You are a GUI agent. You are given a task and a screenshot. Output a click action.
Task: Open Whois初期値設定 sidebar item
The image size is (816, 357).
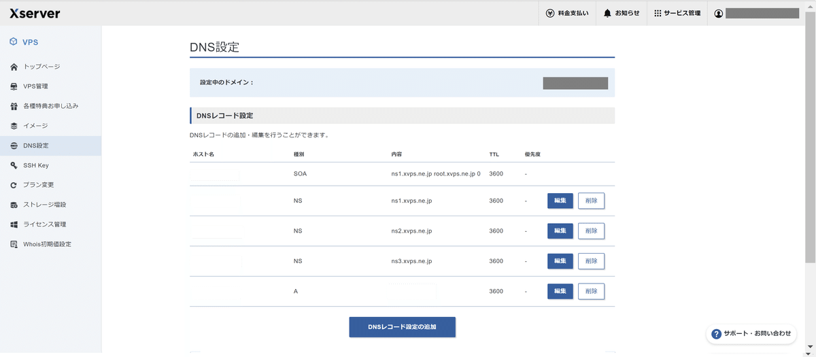(x=50, y=244)
